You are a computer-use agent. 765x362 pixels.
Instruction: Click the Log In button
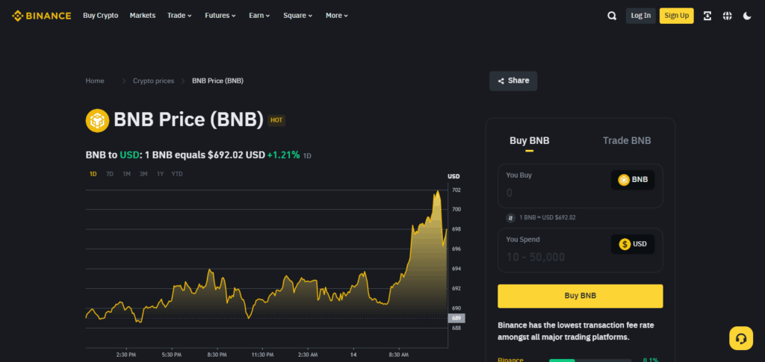(640, 16)
